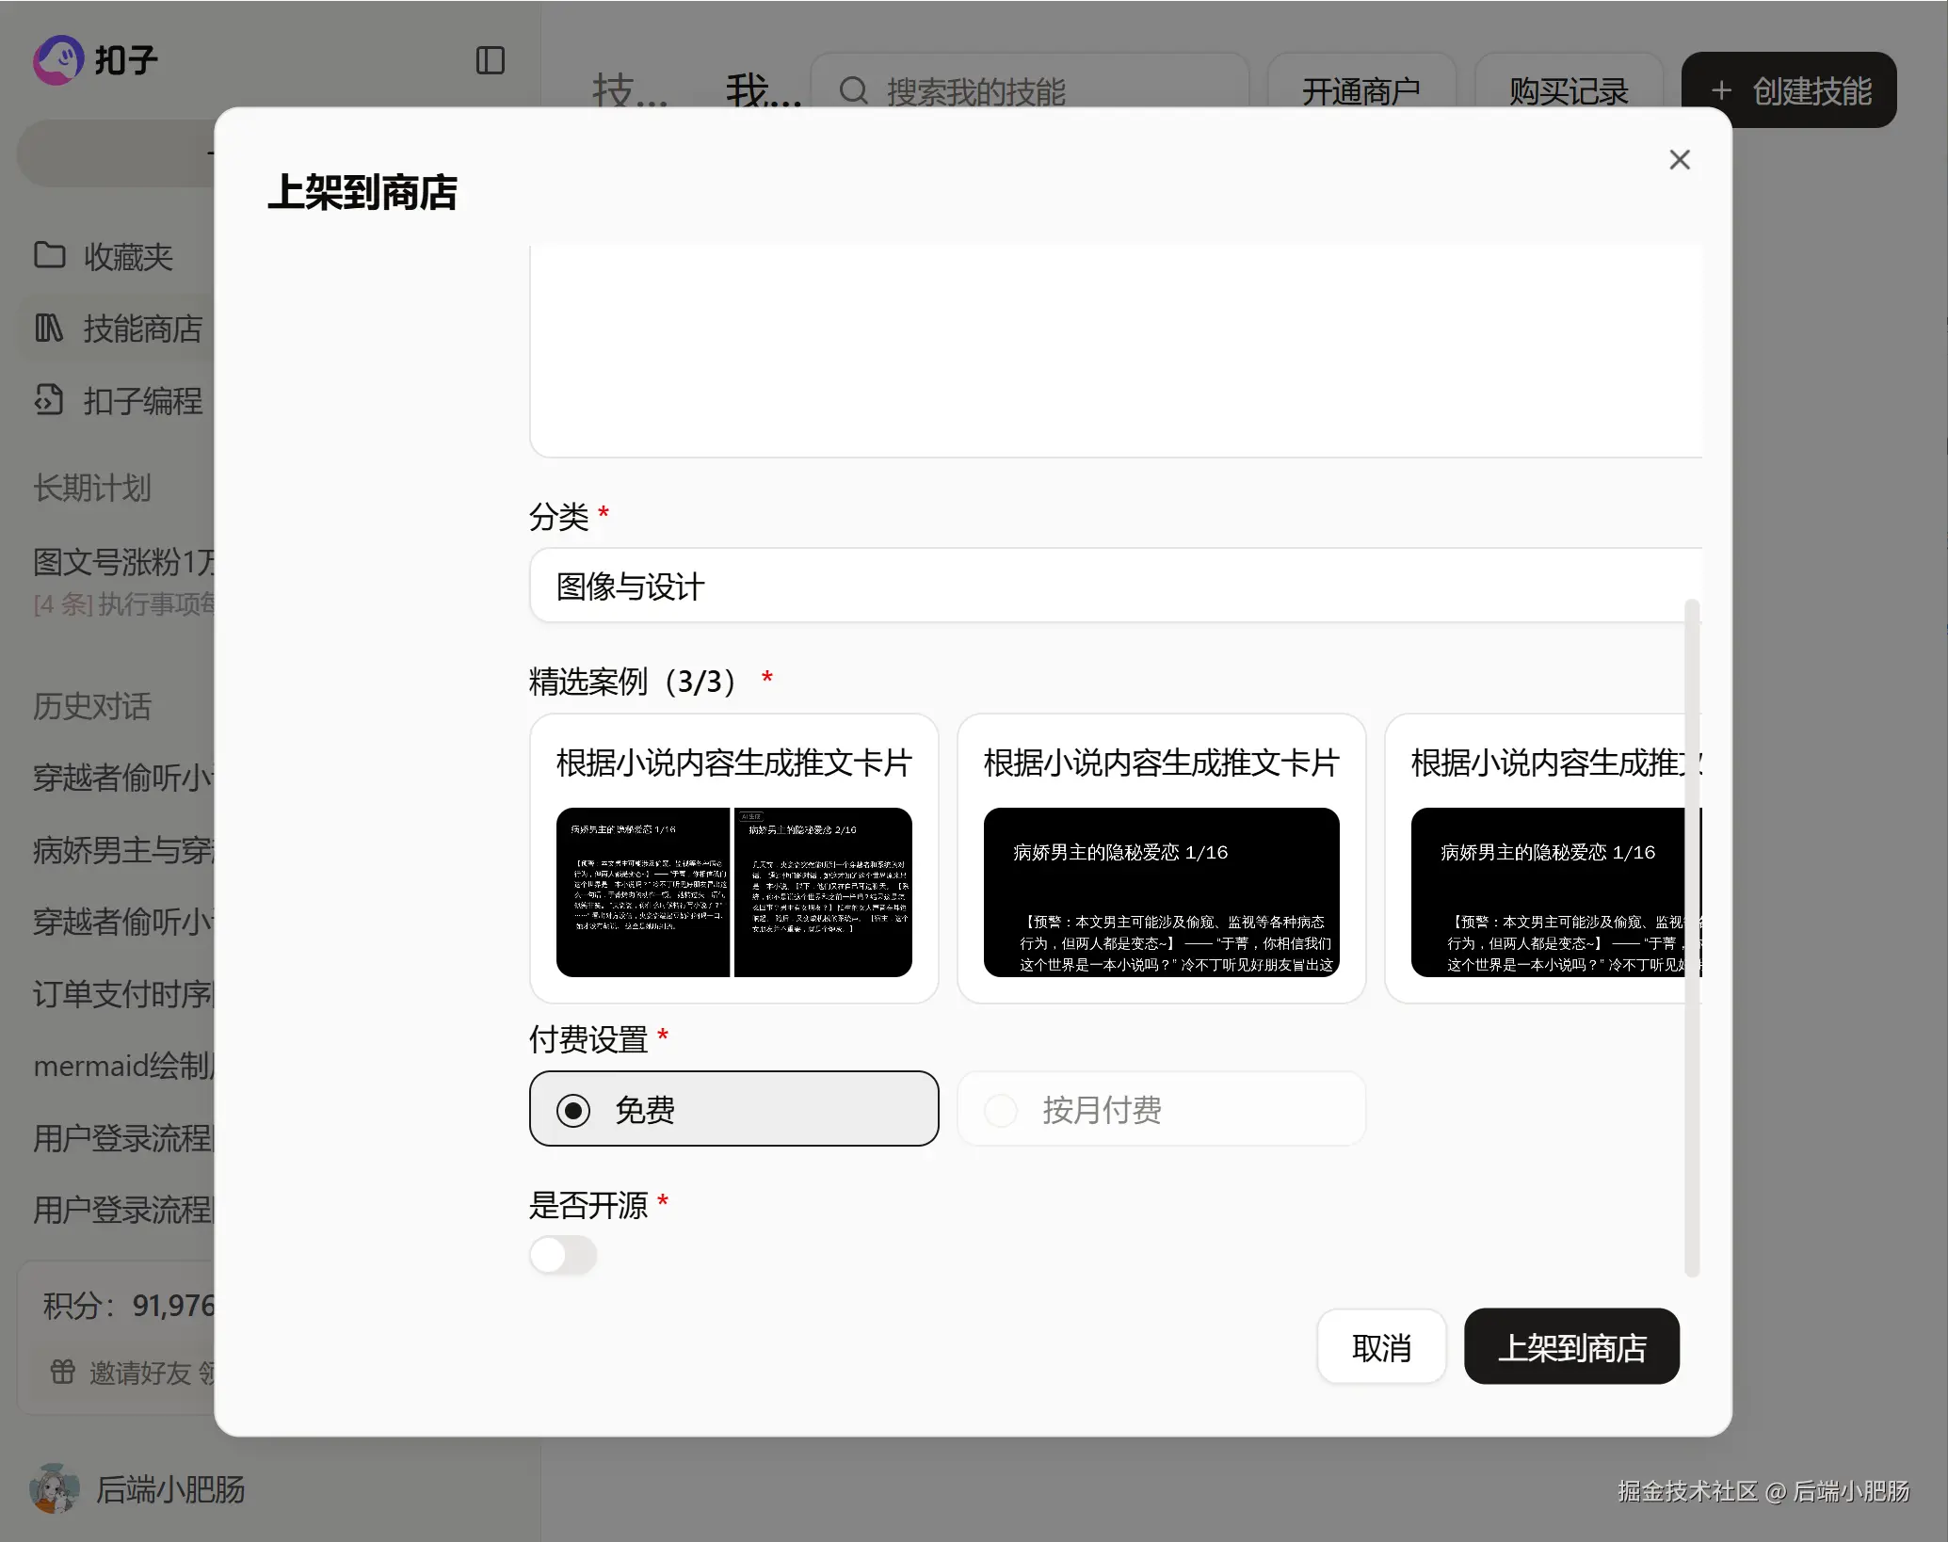This screenshot has height=1542, width=1948.
Task: Toggle the 是否开源 switch
Action: [563, 1255]
